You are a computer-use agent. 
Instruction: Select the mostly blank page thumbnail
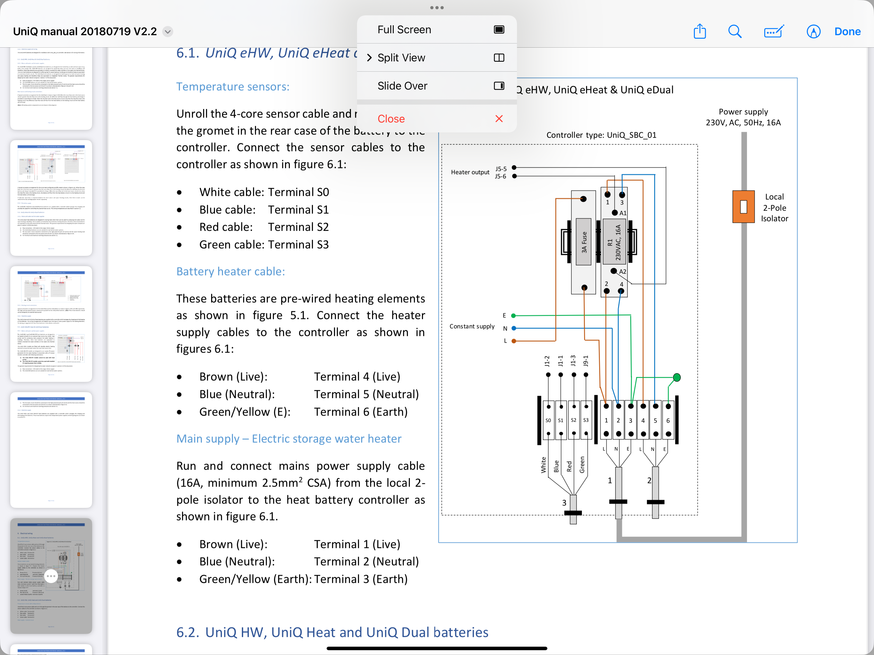point(51,450)
